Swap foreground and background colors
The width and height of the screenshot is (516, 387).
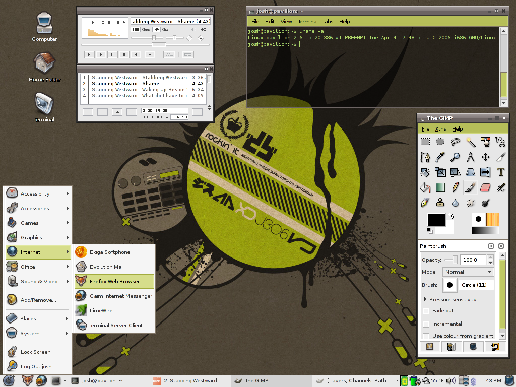[x=451, y=216]
